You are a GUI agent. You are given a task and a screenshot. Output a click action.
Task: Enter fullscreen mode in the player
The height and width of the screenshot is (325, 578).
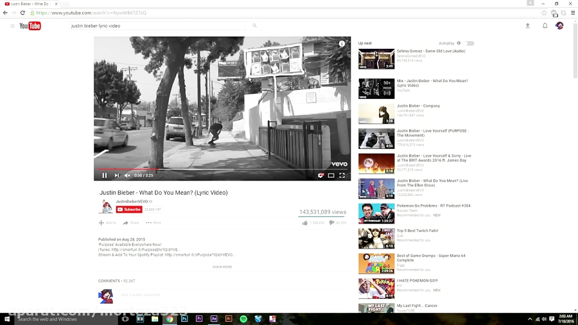tap(342, 175)
